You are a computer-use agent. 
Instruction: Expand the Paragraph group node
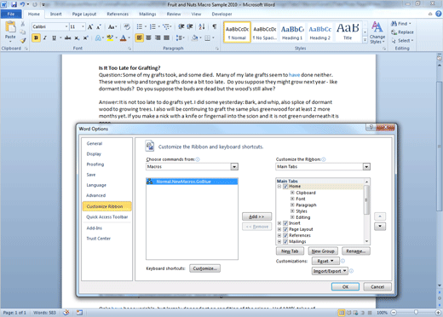292,205
